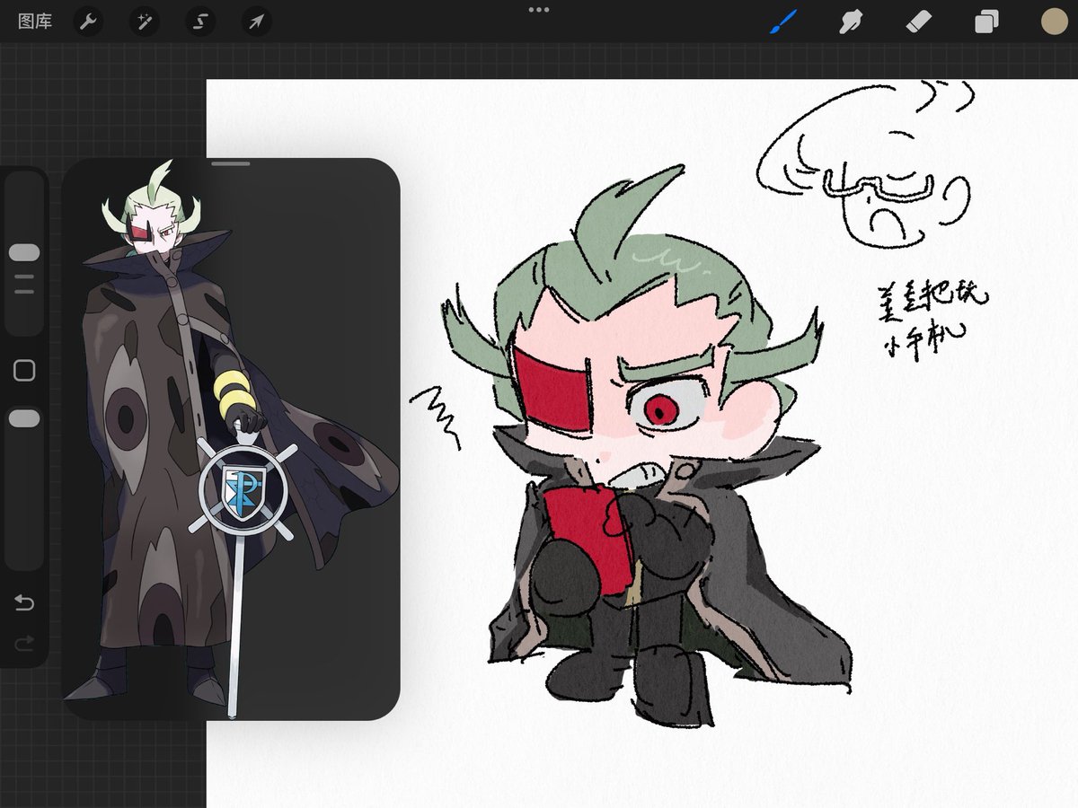
Task: Select the Eraser tool
Action: pos(919,22)
